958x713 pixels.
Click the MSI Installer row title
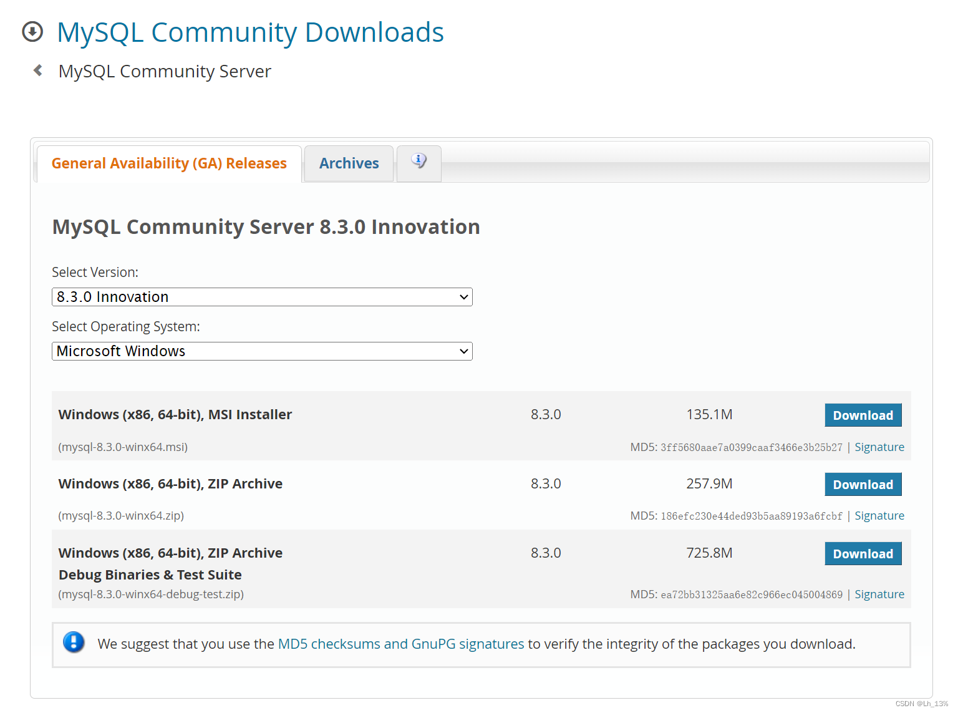click(175, 414)
